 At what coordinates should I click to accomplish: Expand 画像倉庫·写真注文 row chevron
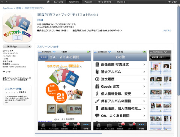click(144, 64)
